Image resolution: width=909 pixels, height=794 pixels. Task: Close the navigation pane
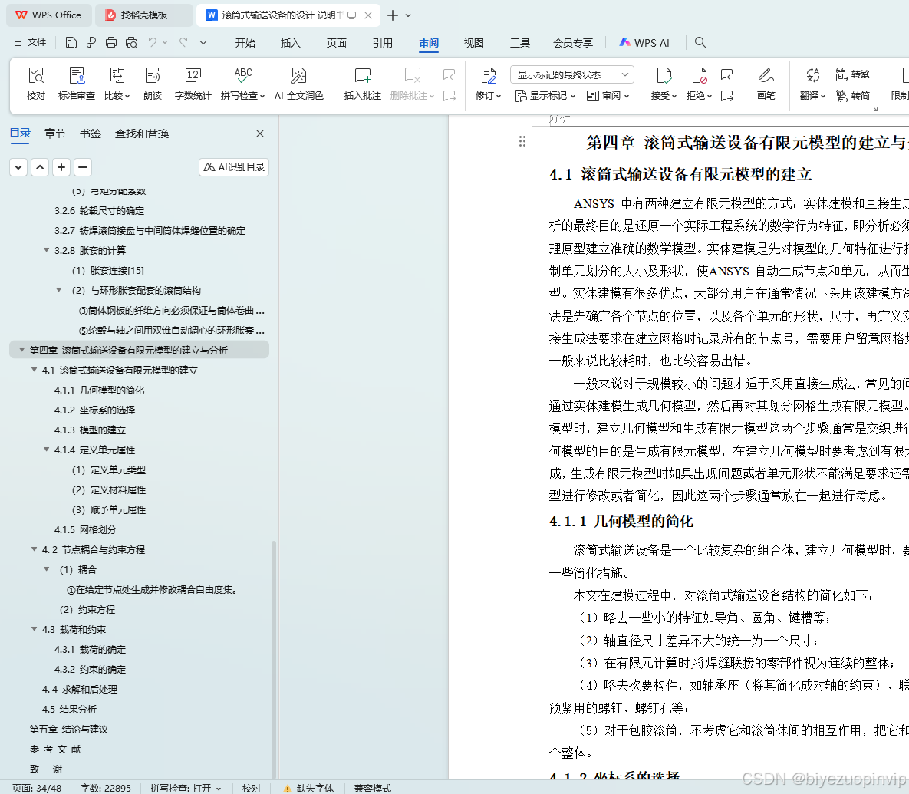coord(260,134)
